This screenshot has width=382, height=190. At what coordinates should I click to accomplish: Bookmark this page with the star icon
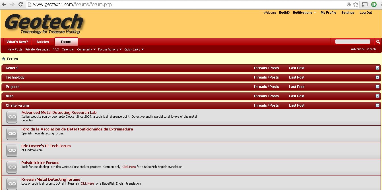[x=356, y=5]
